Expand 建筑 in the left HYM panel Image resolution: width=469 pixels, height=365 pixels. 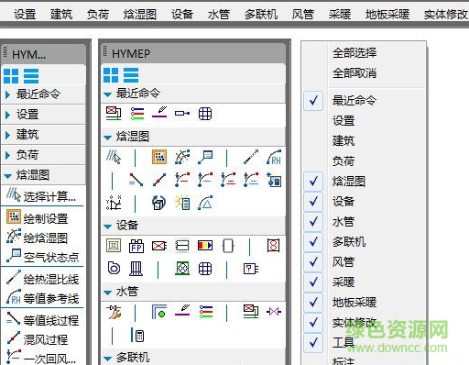(7, 135)
